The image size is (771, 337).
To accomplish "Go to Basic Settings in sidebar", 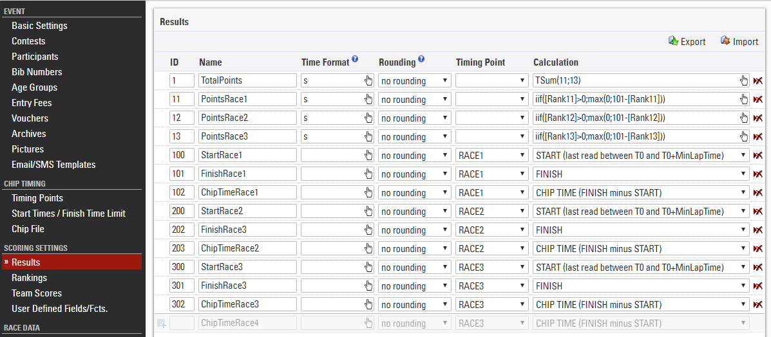I will 39,26.
